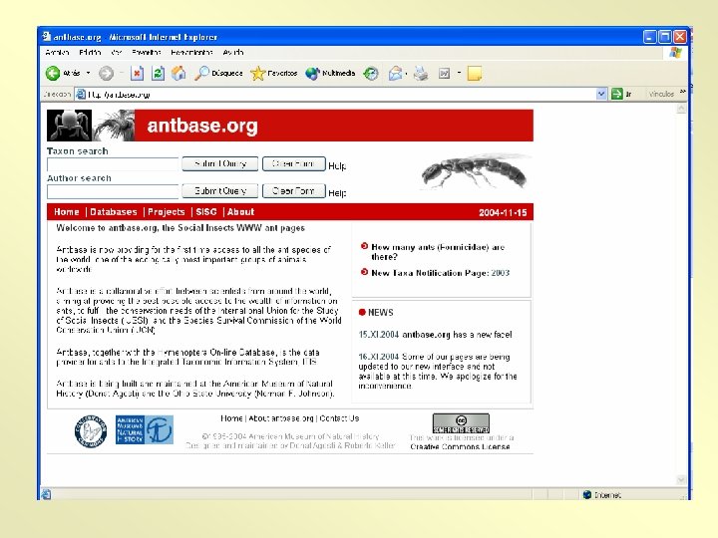Click the 2004-11-15 date text

point(503,213)
